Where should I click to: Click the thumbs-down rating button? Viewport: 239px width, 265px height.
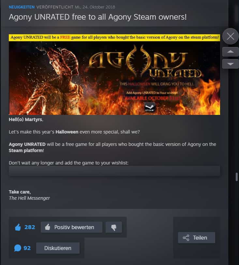tap(114, 227)
